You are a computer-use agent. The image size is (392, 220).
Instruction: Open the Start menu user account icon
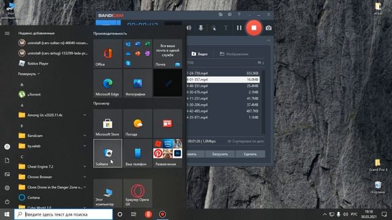point(7,147)
